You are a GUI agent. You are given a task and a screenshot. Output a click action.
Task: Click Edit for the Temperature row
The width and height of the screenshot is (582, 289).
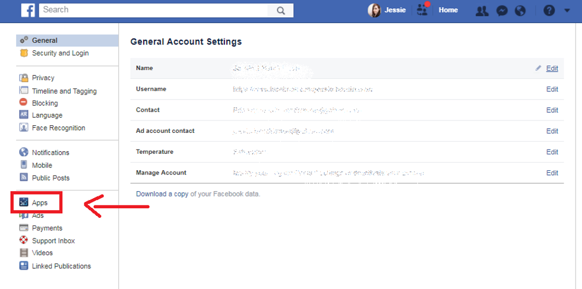tap(552, 152)
